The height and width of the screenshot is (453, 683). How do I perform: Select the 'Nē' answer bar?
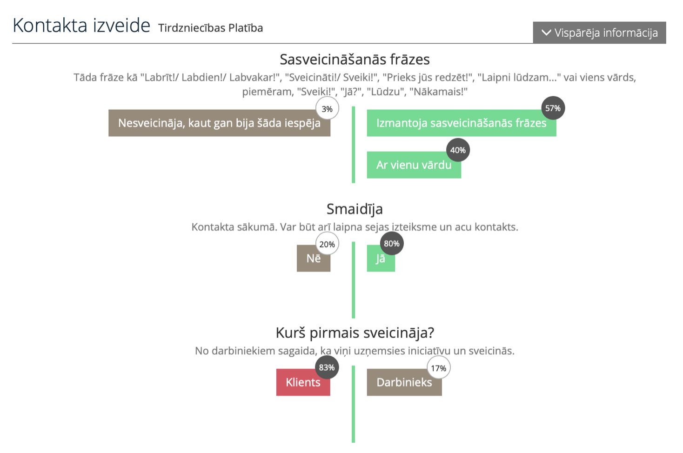[314, 259]
